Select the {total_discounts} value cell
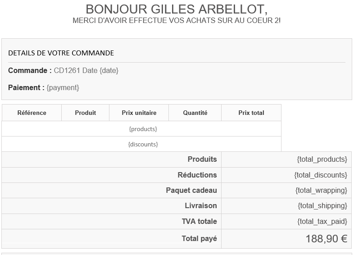This screenshot has width=354, height=255. [321, 175]
